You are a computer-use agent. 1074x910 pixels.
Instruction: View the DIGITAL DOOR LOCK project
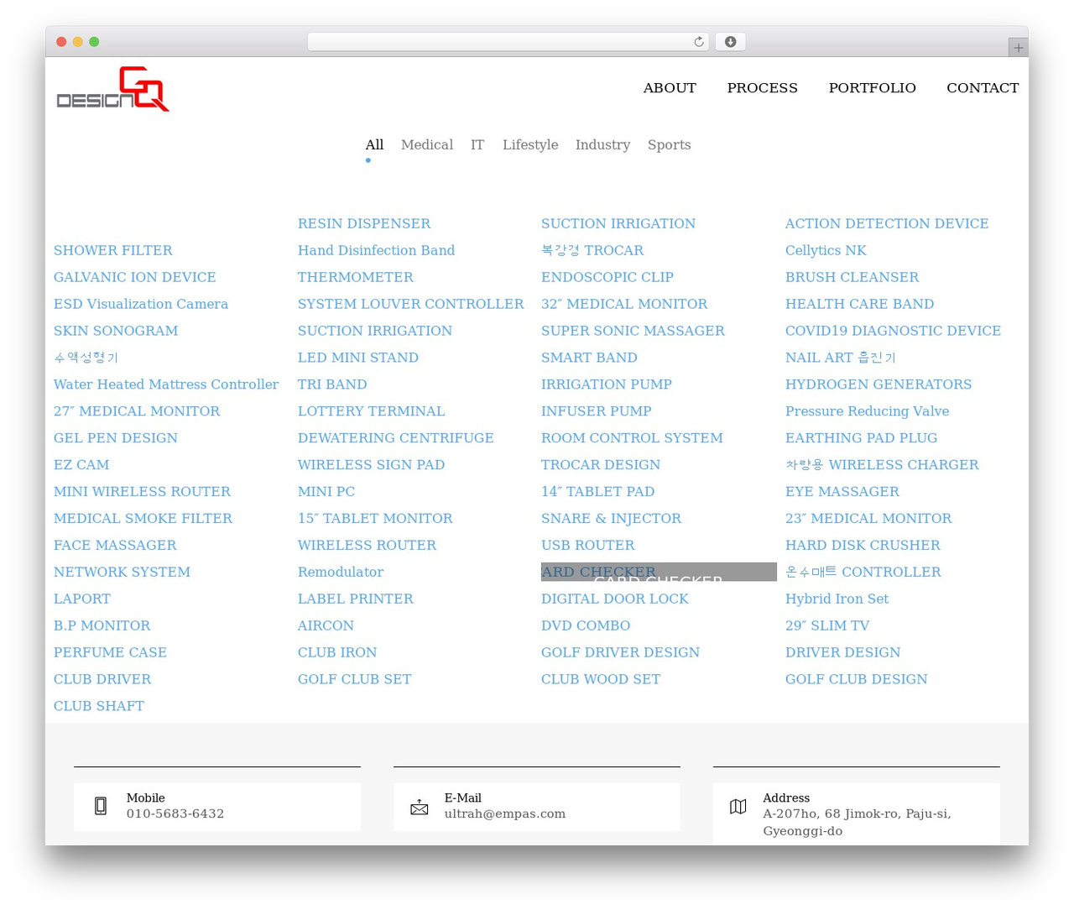[x=615, y=599]
